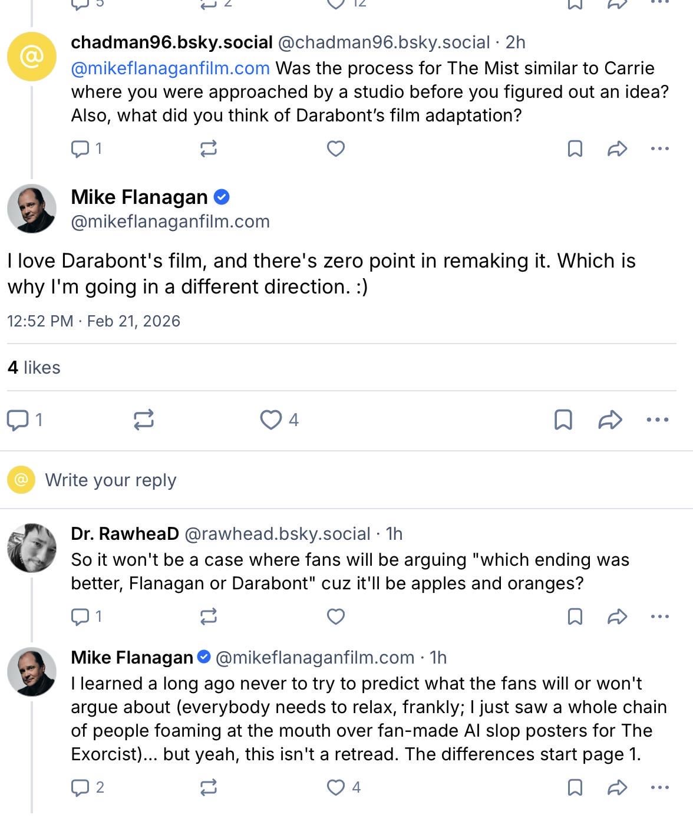Bookmark Mike Flanagan's main post

563,420
